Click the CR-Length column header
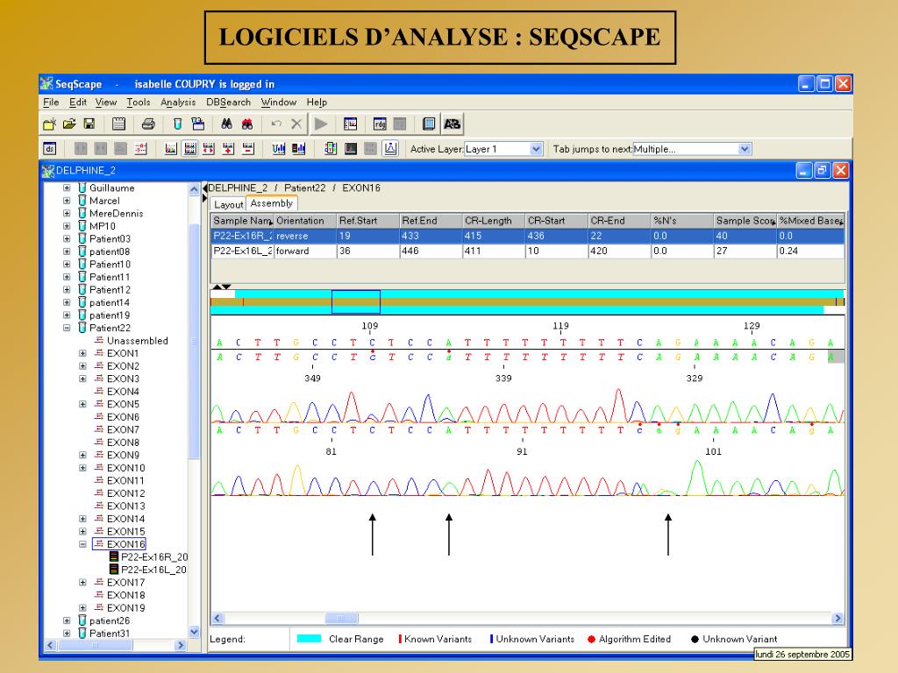 494,221
